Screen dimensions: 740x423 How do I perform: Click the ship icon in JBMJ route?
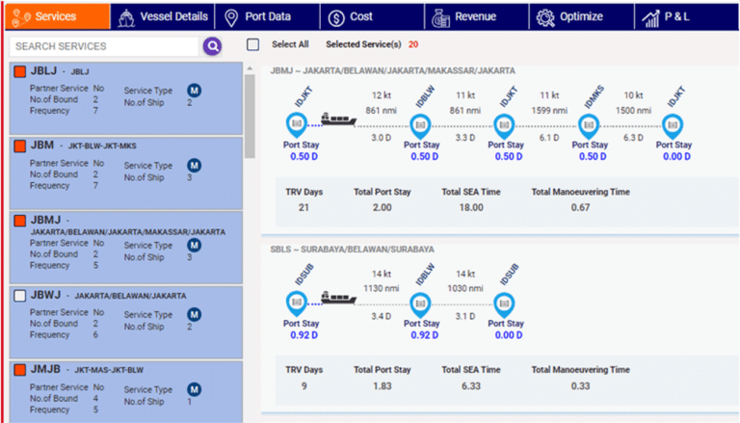(338, 120)
